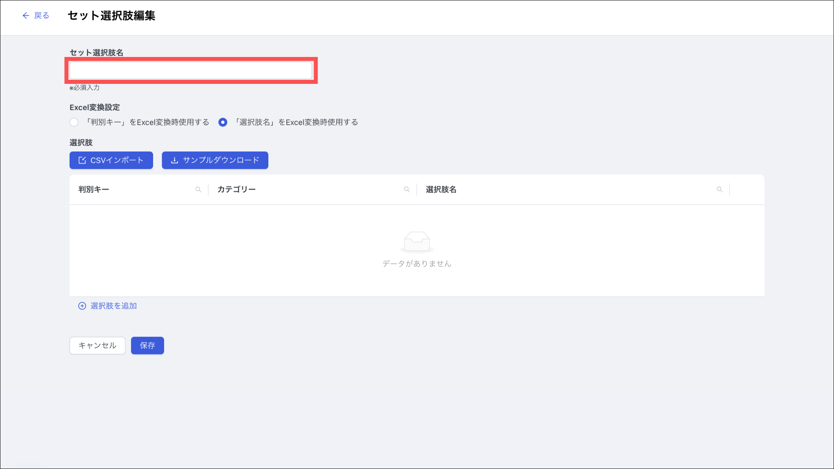Viewport: 834px width, 469px height.
Task: Click the 戻る link
Action: click(x=41, y=15)
